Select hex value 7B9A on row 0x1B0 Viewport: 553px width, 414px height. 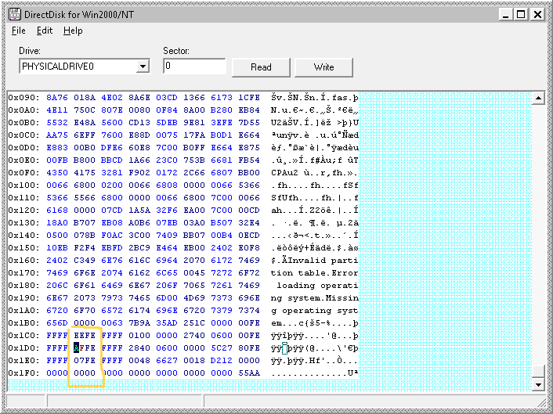click(139, 323)
